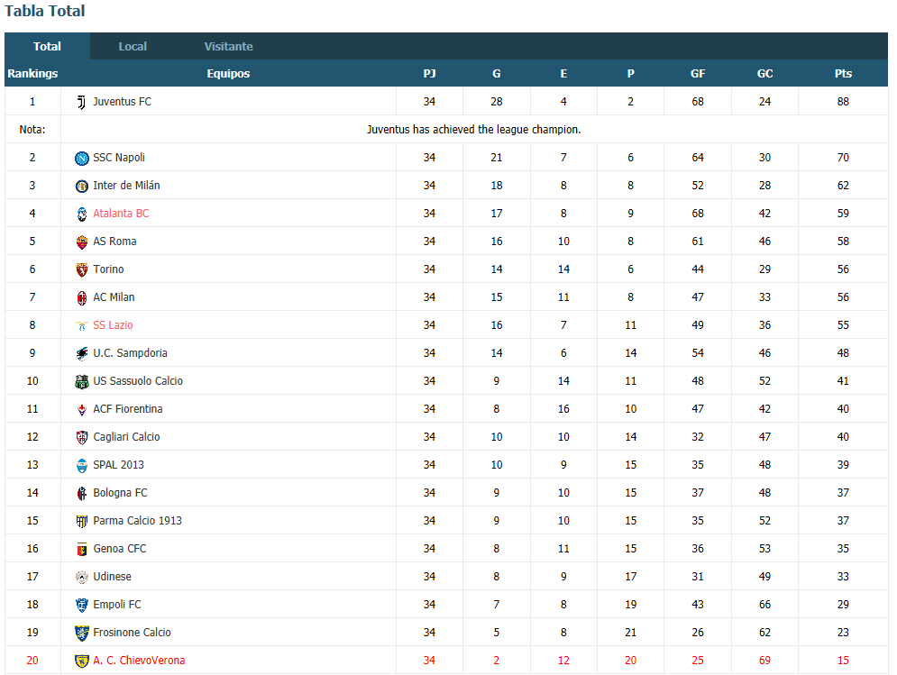Click the Genoa CFC club crest
This screenshot has width=897, height=675.
82,549
